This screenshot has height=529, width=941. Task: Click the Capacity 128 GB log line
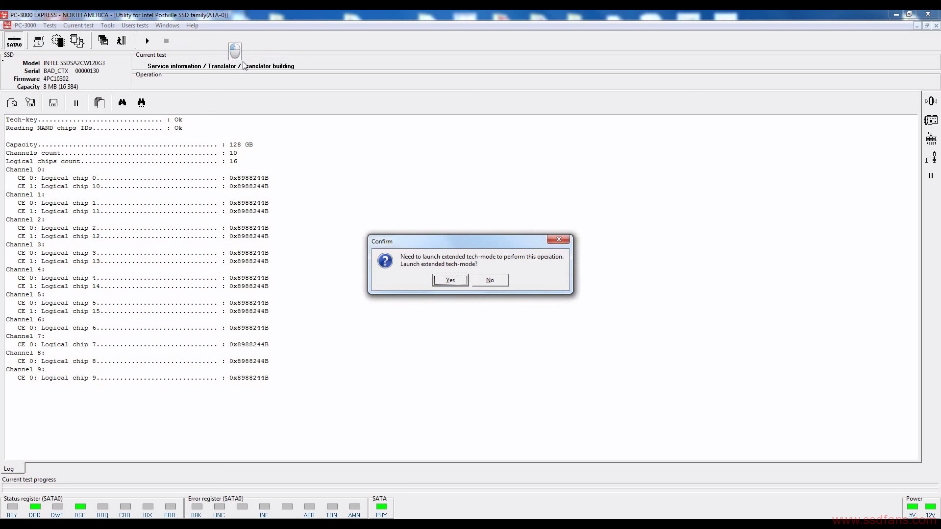tap(129, 144)
